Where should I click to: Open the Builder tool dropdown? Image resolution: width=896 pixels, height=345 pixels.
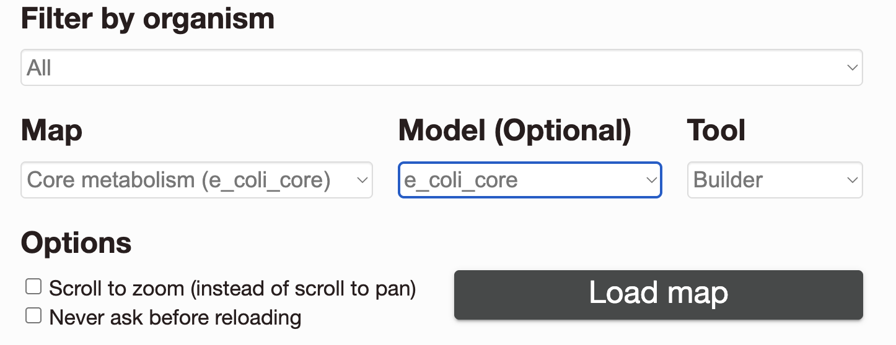[775, 180]
